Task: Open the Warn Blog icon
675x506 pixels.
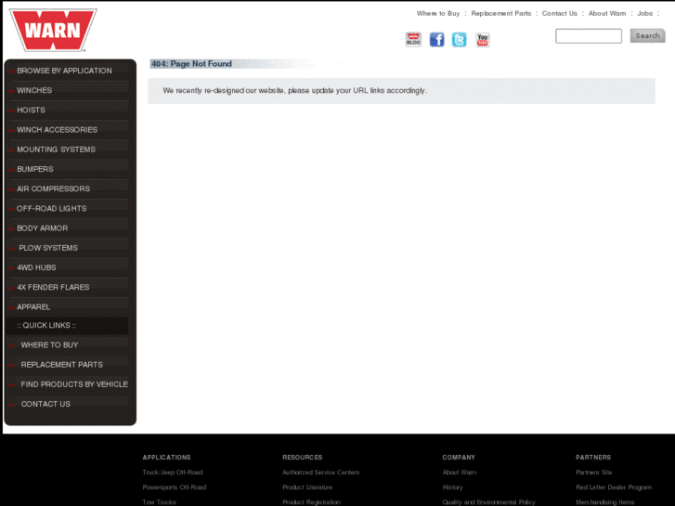Action: click(413, 40)
